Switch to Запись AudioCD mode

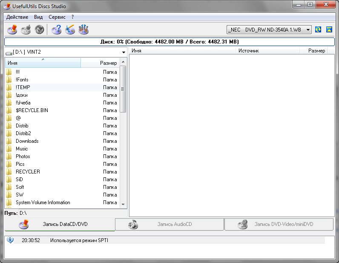click(169, 224)
